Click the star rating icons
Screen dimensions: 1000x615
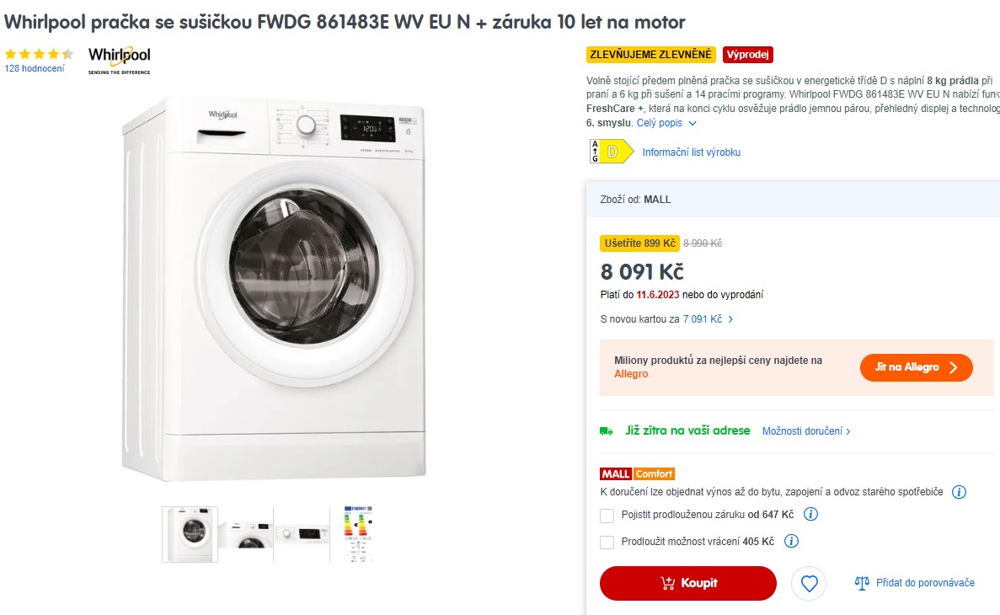(x=39, y=54)
